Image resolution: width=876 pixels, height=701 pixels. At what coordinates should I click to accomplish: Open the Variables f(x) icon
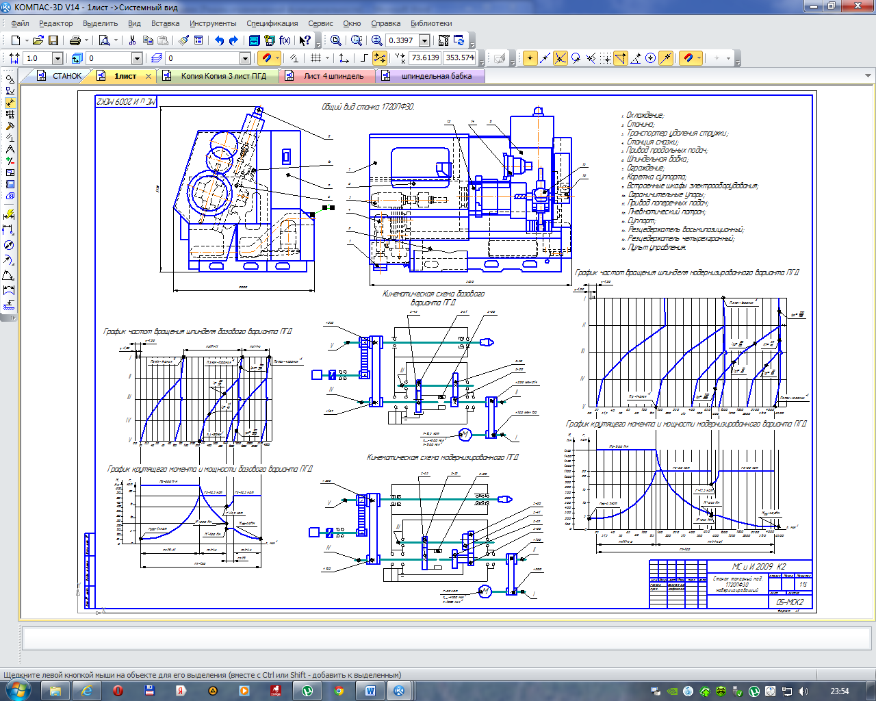pyautogui.click(x=285, y=40)
